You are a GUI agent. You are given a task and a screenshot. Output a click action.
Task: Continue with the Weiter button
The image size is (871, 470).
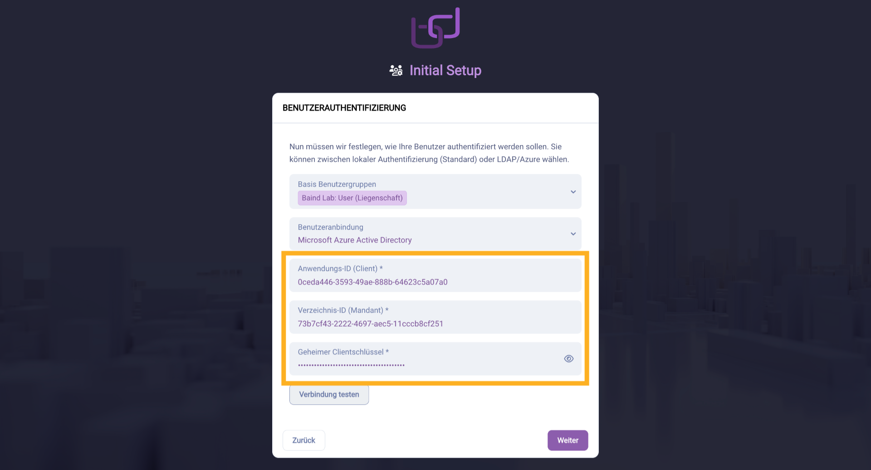[x=568, y=440]
